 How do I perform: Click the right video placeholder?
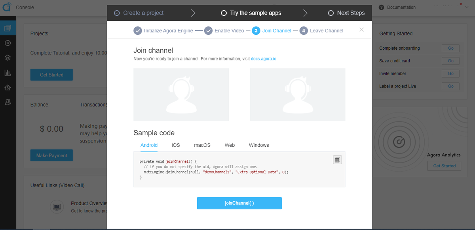pyautogui.click(x=298, y=95)
